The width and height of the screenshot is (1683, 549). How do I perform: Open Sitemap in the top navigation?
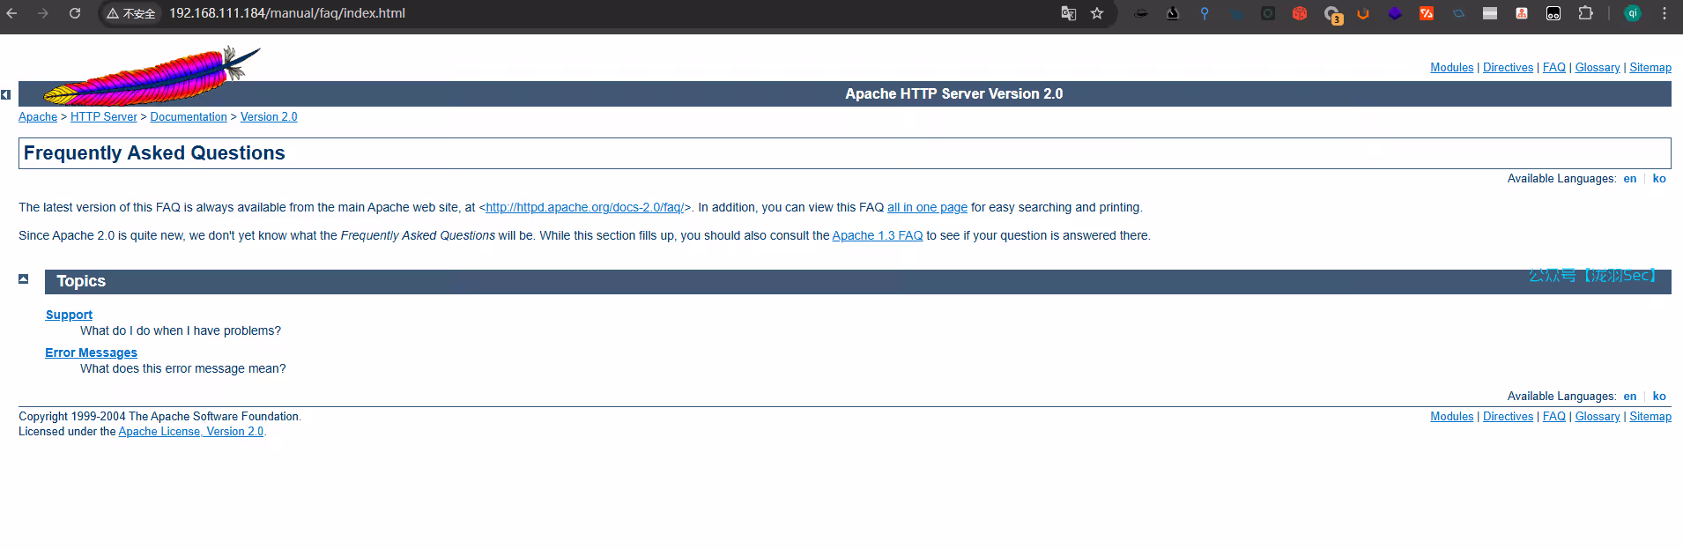pyautogui.click(x=1650, y=68)
